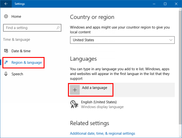Maximize the Settings window
The height and width of the screenshot is (138, 182).
click(165, 4)
